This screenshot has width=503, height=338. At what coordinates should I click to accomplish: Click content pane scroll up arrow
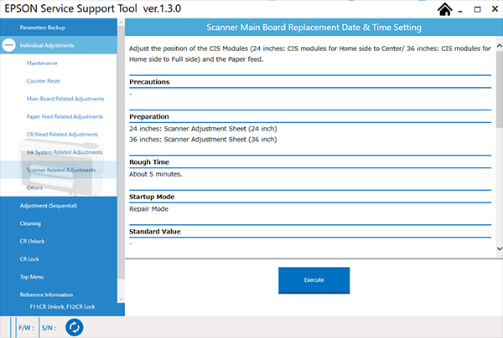pyautogui.click(x=500, y=46)
